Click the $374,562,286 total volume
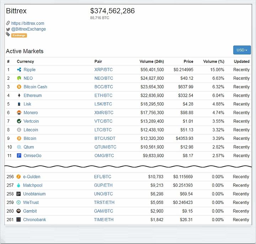256x244 pixels. [112, 11]
